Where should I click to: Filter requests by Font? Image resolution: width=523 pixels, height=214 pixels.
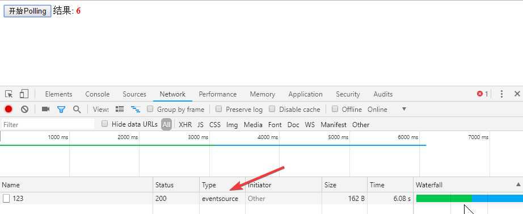[x=275, y=125]
